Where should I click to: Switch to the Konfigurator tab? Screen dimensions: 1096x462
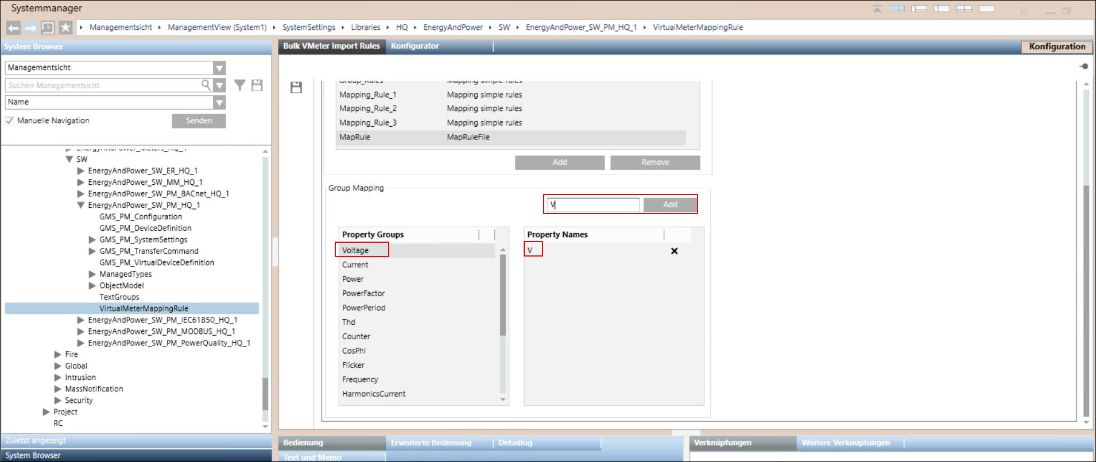(415, 46)
